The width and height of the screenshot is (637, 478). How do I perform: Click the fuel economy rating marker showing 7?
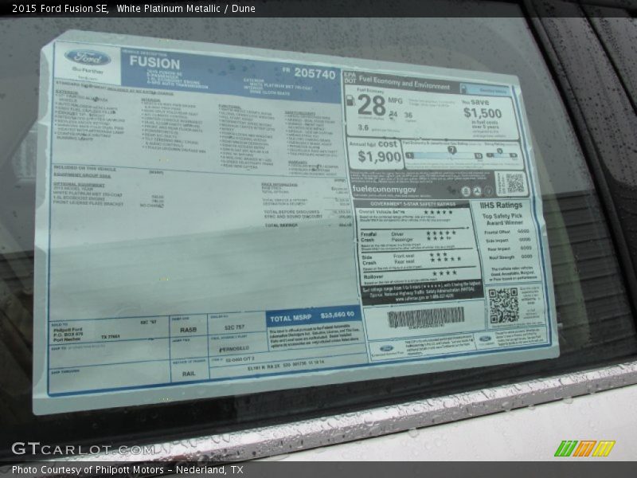[x=451, y=150]
